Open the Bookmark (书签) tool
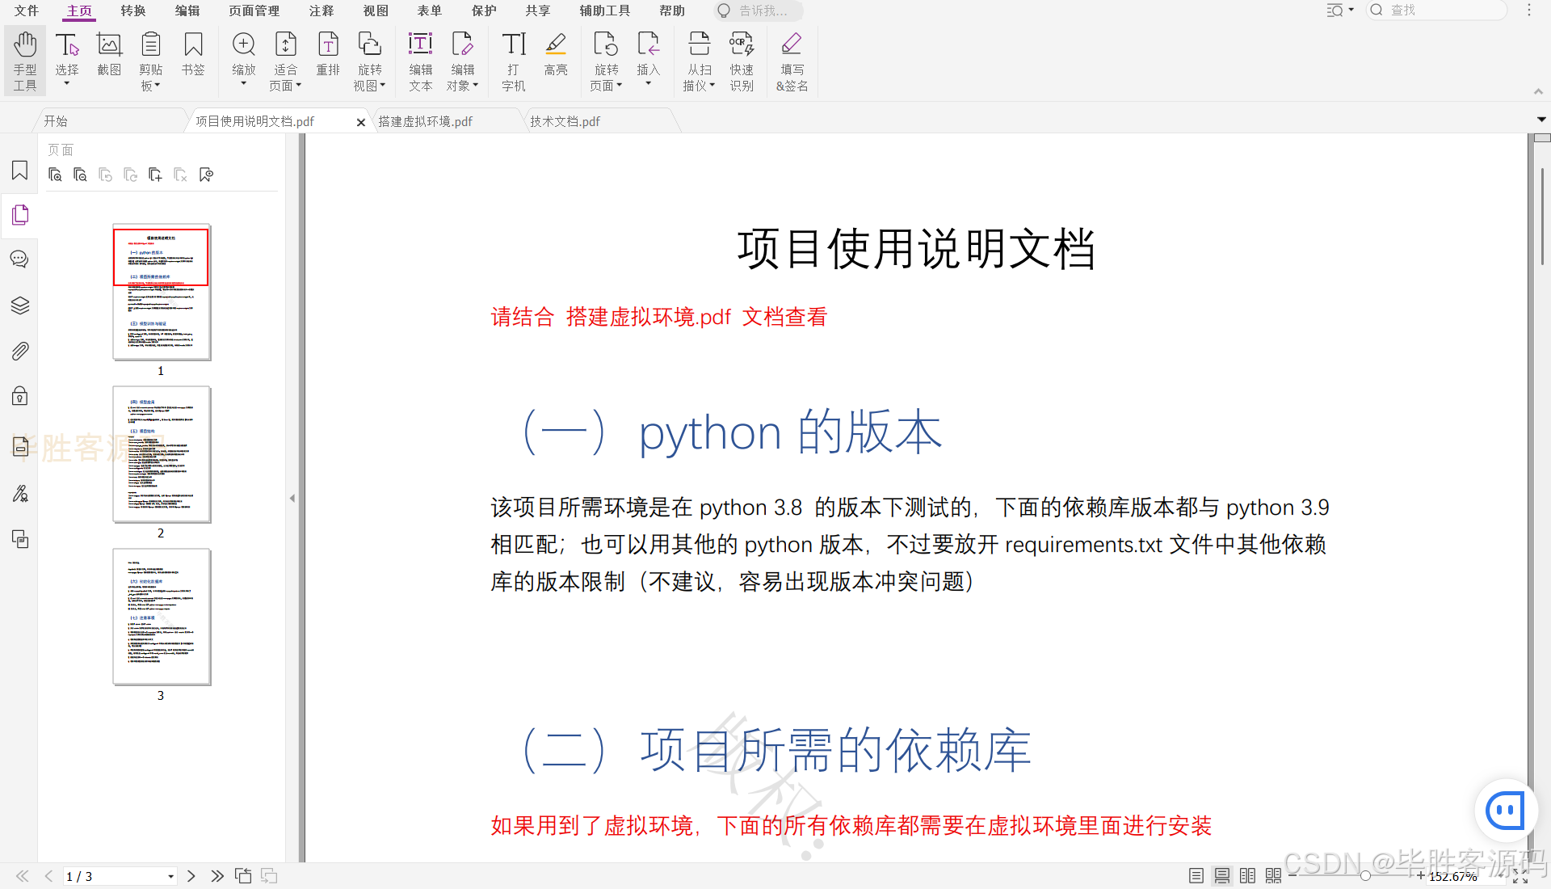Image resolution: width=1551 pixels, height=889 pixels. click(193, 53)
